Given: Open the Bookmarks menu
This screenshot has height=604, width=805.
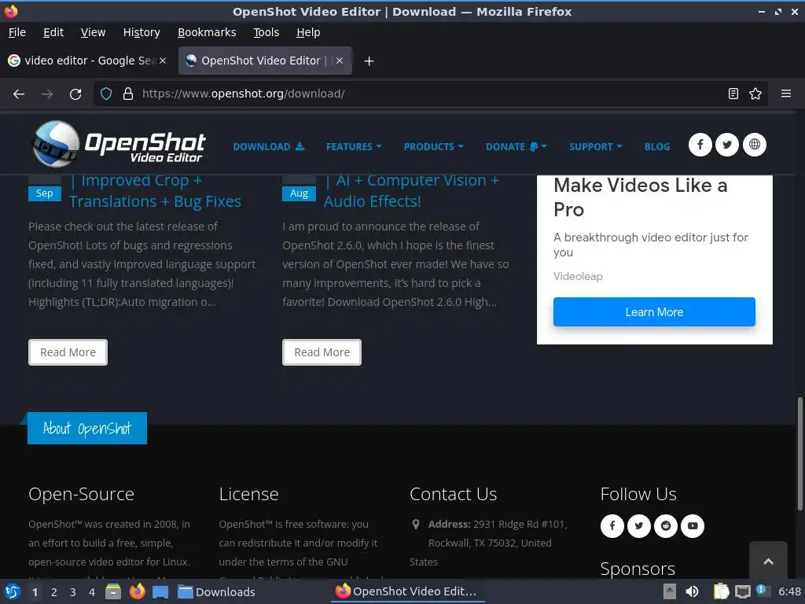Looking at the screenshot, I should click(x=207, y=32).
